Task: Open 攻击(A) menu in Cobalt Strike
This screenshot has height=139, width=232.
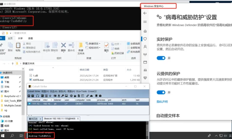Action: 54,91
